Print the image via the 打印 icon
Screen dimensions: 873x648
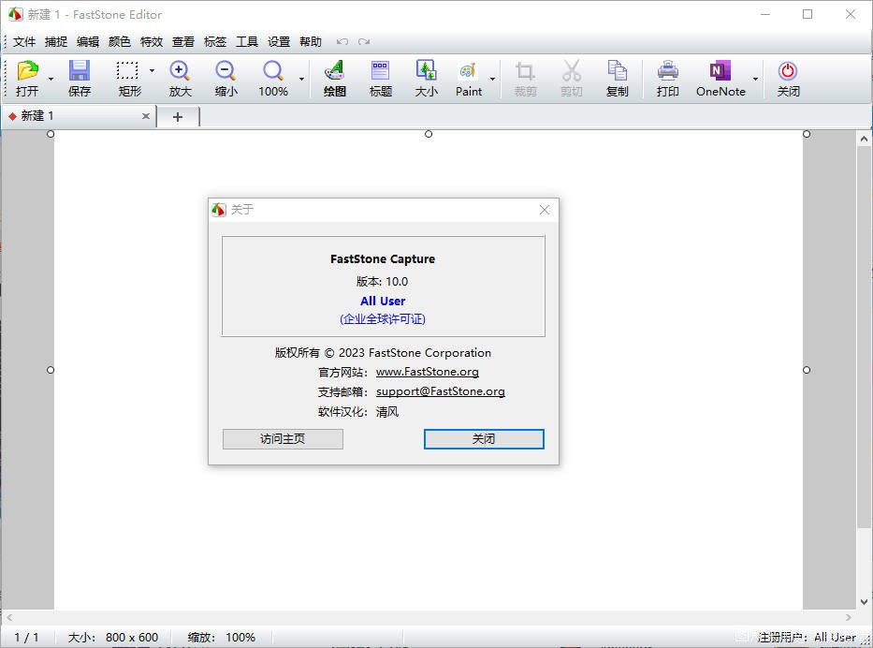pyautogui.click(x=667, y=76)
